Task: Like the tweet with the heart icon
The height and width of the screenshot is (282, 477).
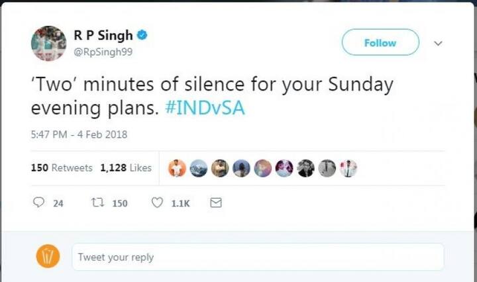Action: point(157,203)
